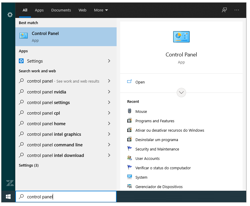Select the All tab
Image resolution: width=250 pixels, height=206 pixels.
[x=25, y=10]
